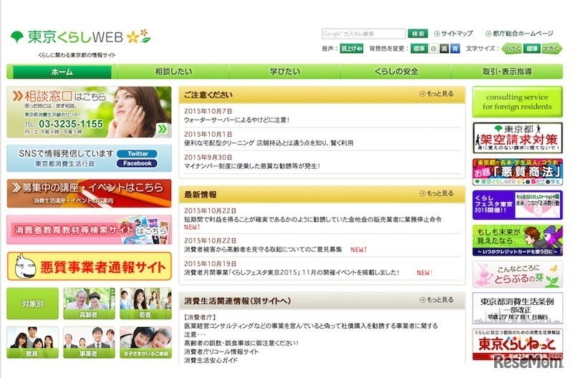The height and width of the screenshot is (378, 573).
Task: Make text smaller with 小さく
Action: point(512,49)
